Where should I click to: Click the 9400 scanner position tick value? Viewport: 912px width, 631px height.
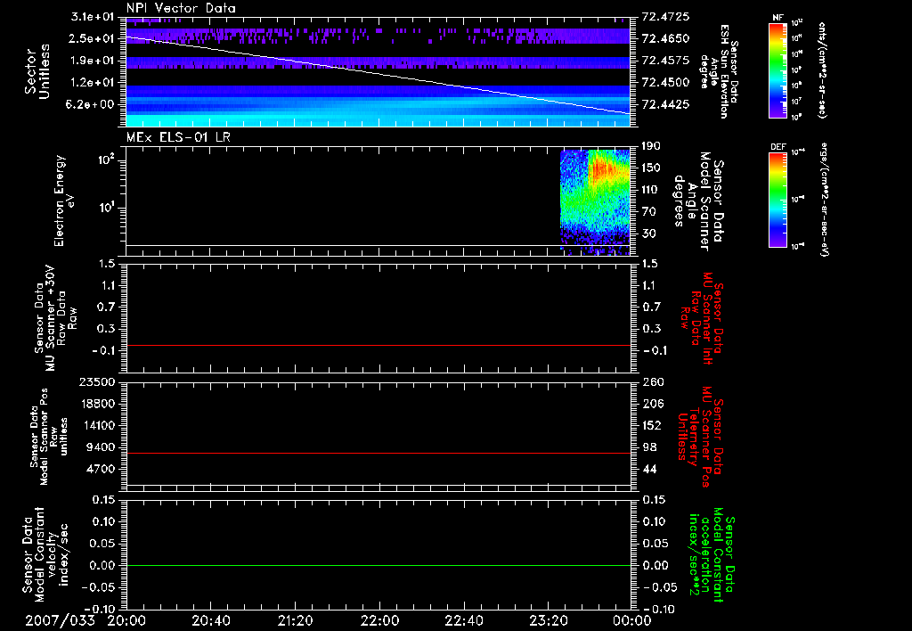pos(100,447)
